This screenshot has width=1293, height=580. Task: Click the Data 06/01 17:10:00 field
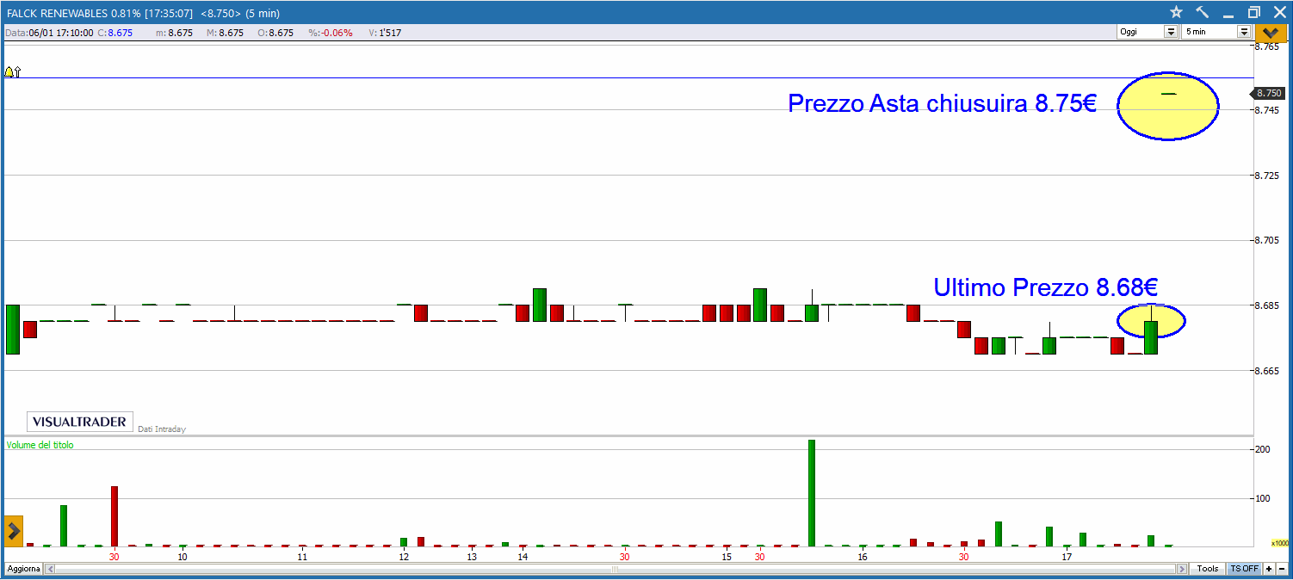click(x=50, y=33)
